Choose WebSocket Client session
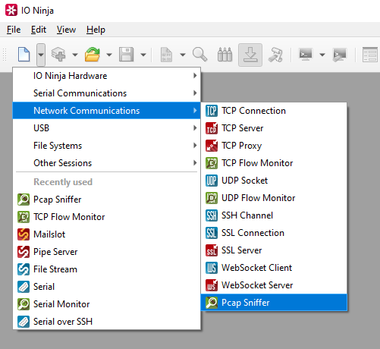The height and width of the screenshot is (349, 380). (x=274, y=268)
